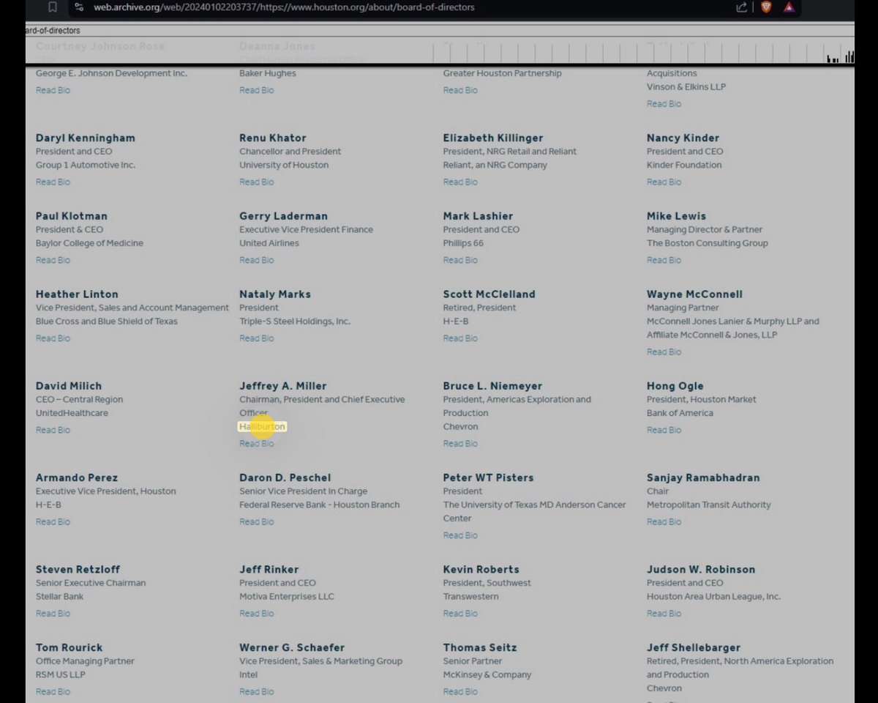Open Read Bio for Renu Khator

[x=256, y=182]
